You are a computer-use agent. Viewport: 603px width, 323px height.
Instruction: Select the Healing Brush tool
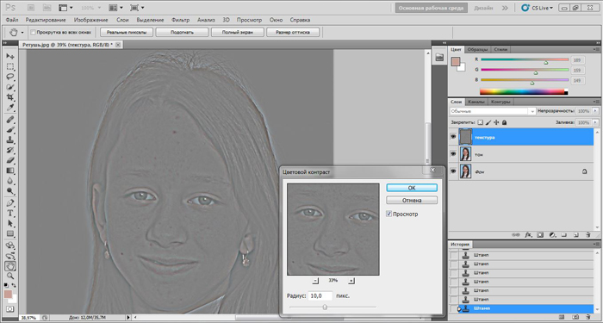10,120
